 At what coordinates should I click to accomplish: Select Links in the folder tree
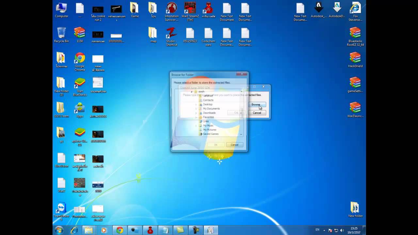coord(206,121)
